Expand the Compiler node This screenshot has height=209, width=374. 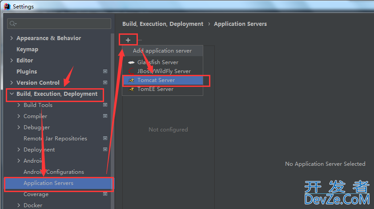pos(19,116)
